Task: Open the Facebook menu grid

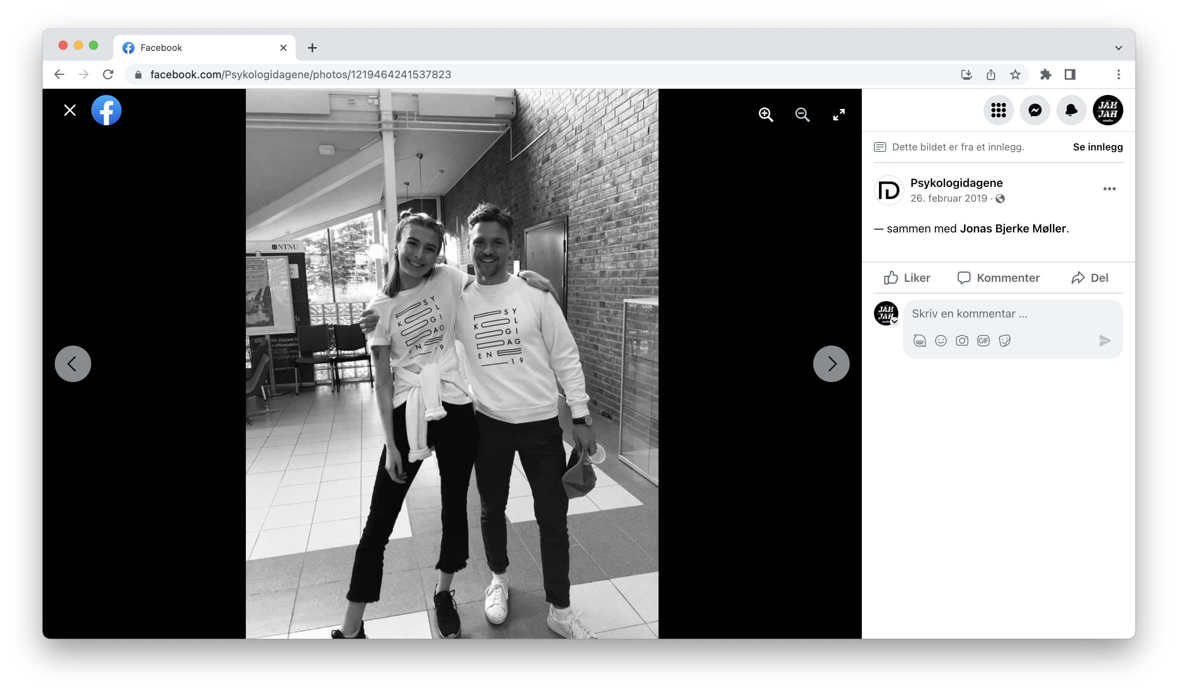Action: coord(998,111)
